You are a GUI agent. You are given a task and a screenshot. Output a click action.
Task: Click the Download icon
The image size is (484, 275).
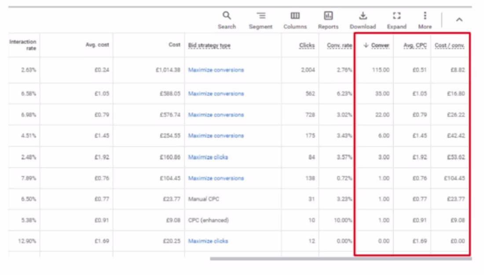(363, 15)
